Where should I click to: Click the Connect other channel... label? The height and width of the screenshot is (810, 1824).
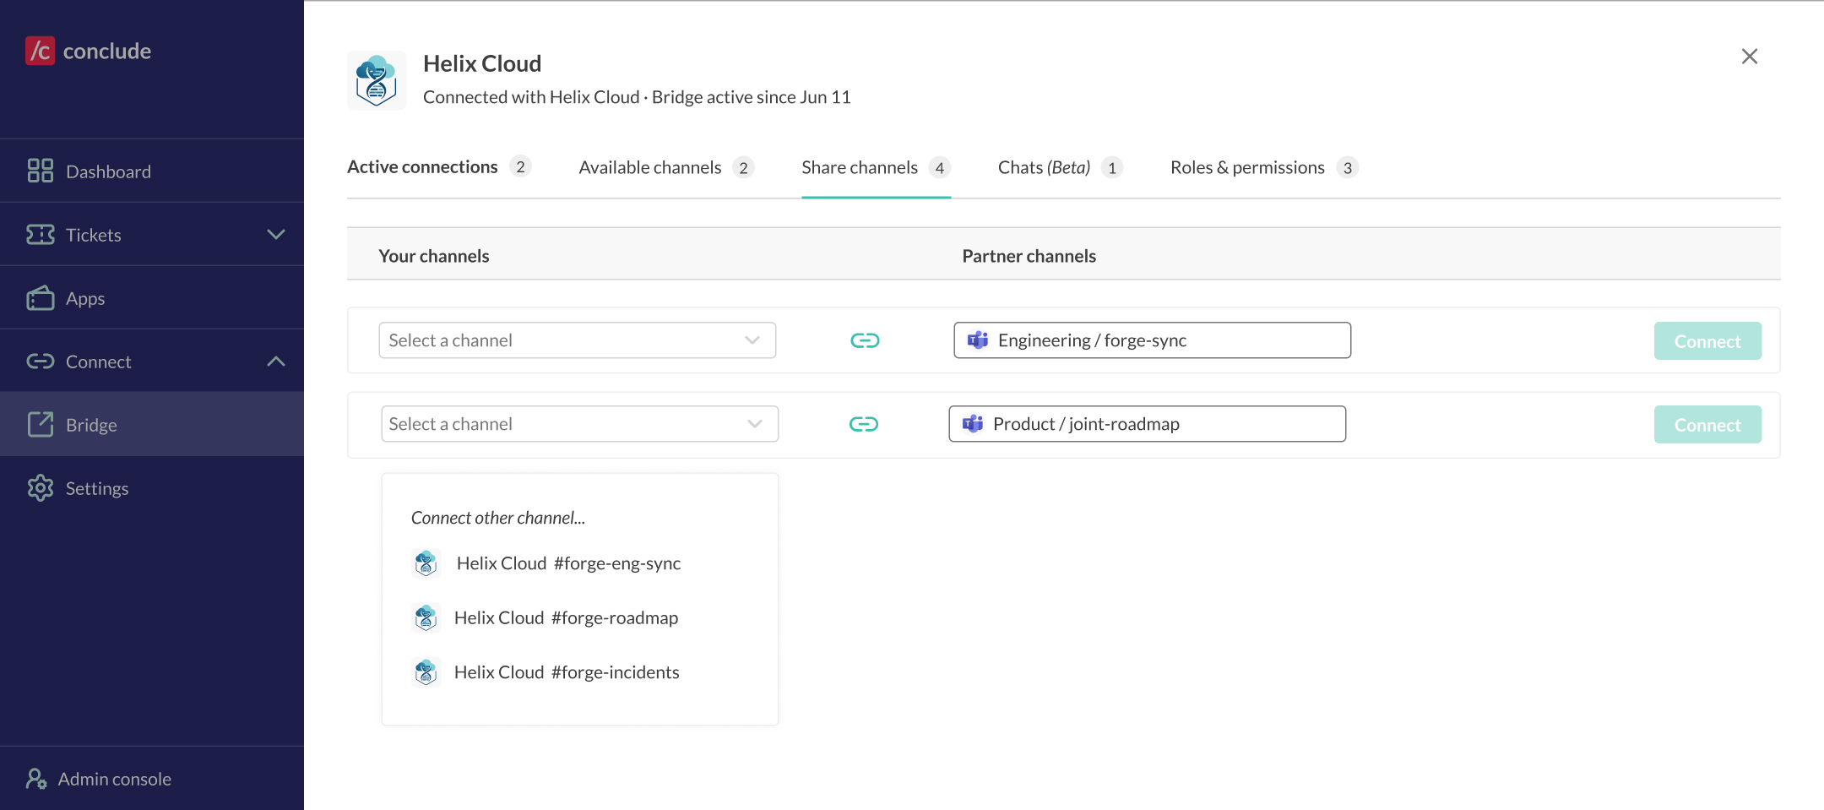[498, 518]
